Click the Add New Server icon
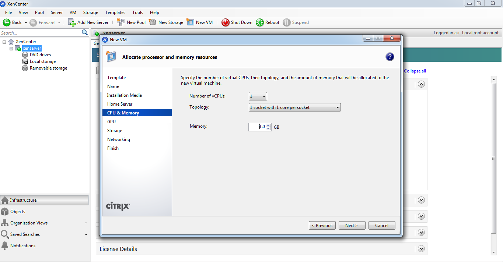The image size is (503, 262). tap(72, 22)
